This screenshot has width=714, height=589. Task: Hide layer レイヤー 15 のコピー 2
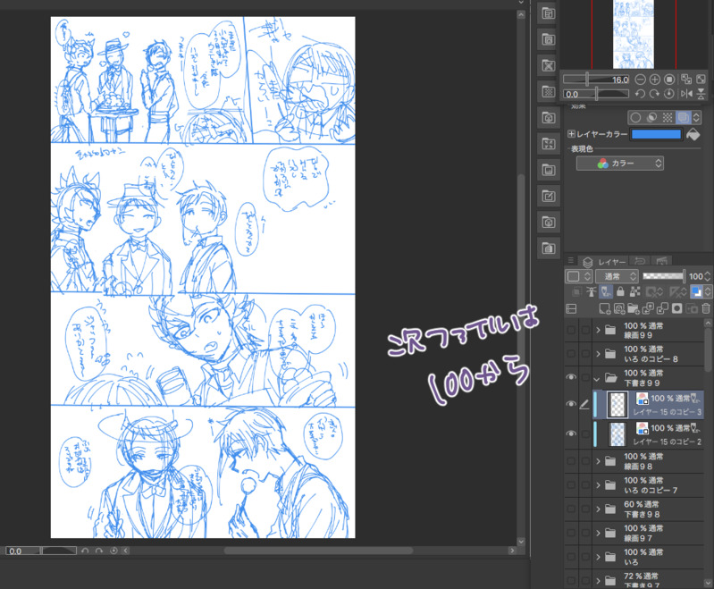[x=571, y=433]
